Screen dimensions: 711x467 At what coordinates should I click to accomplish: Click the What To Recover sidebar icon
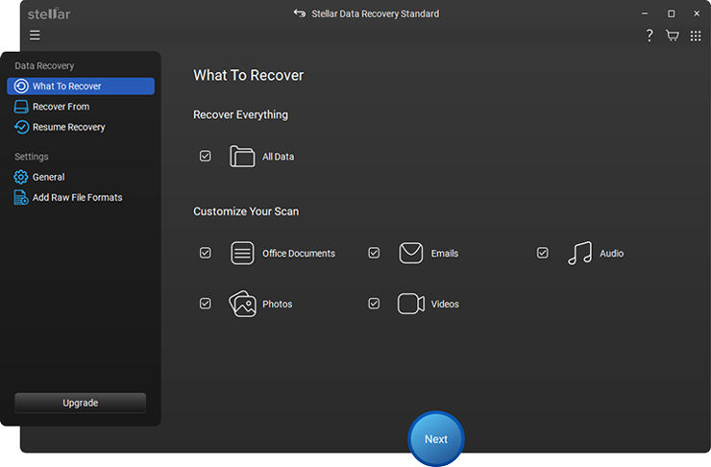pyautogui.click(x=21, y=86)
